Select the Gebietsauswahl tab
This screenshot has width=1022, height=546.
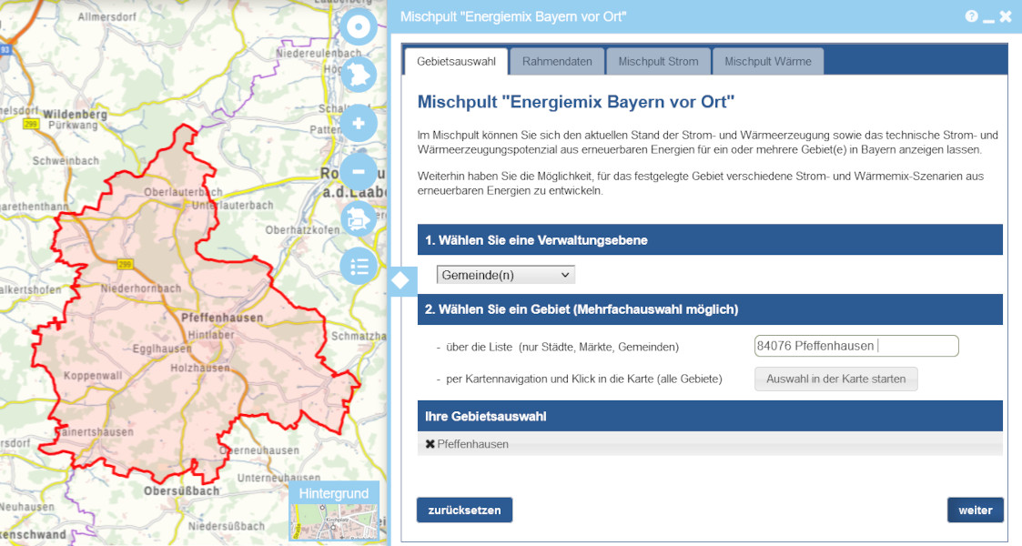tap(456, 62)
